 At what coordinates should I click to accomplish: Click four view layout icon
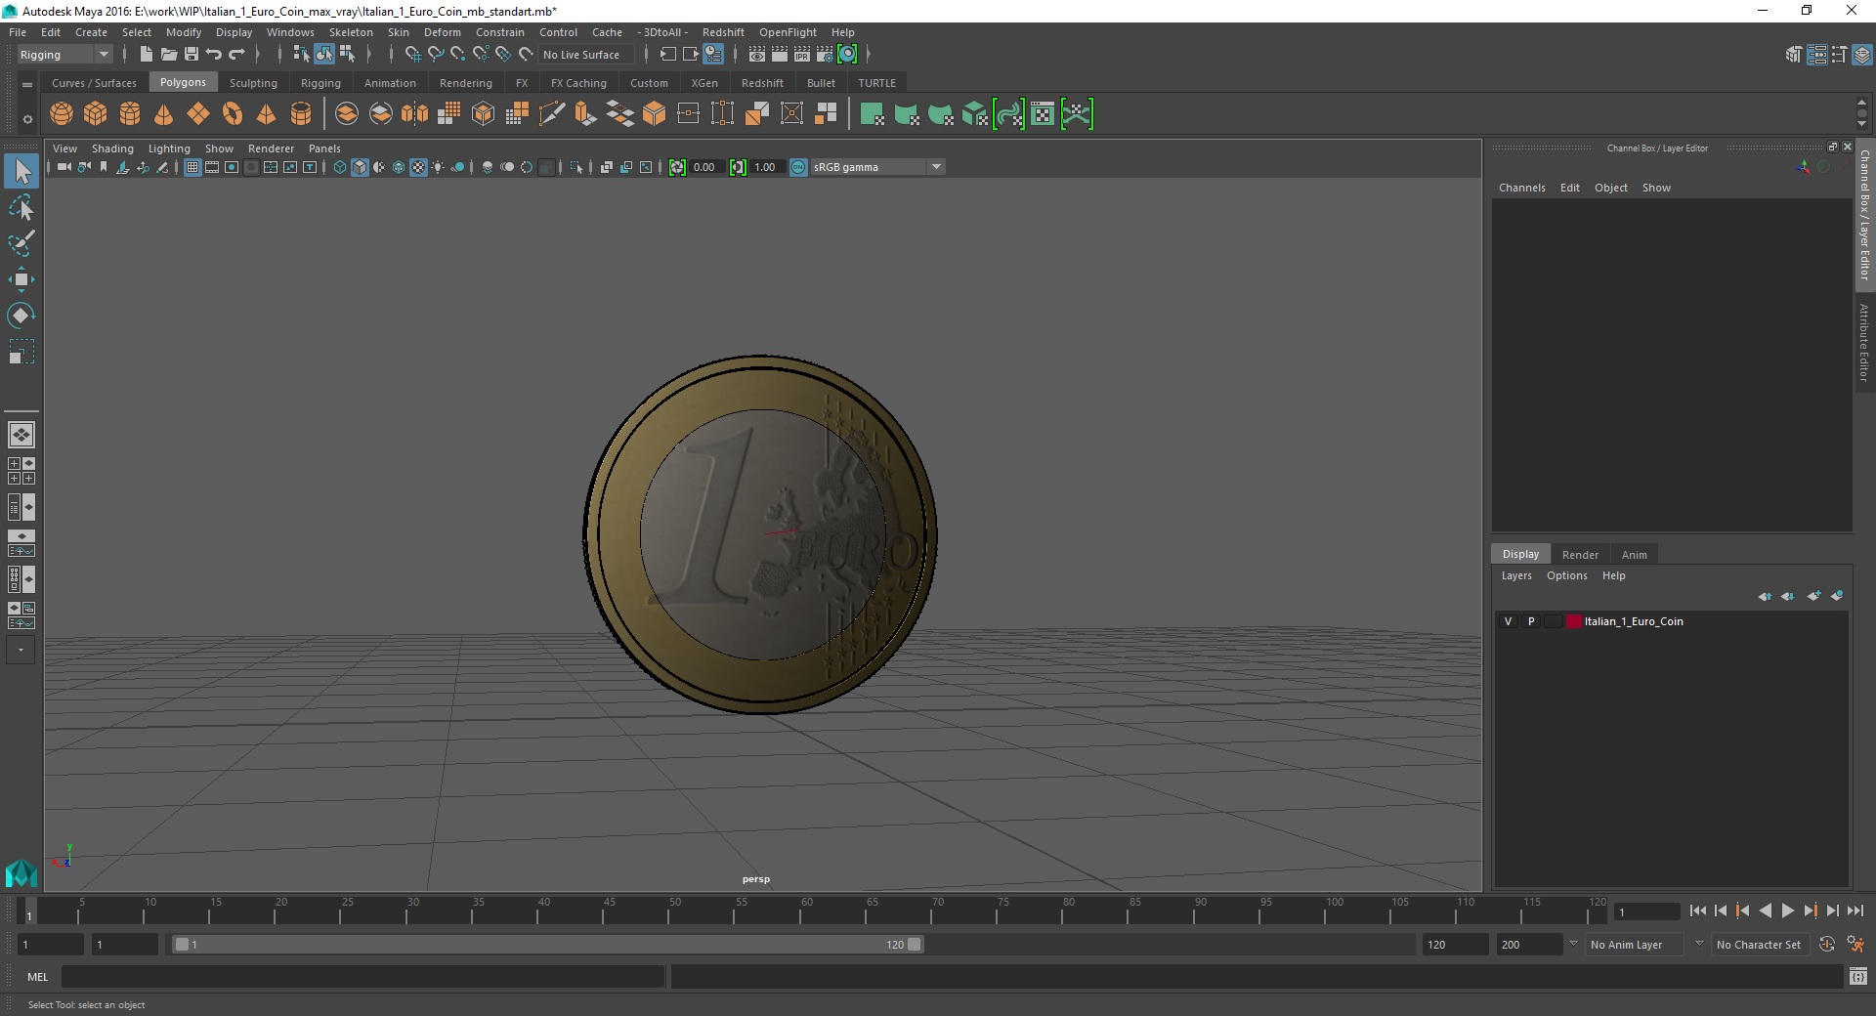[21, 471]
